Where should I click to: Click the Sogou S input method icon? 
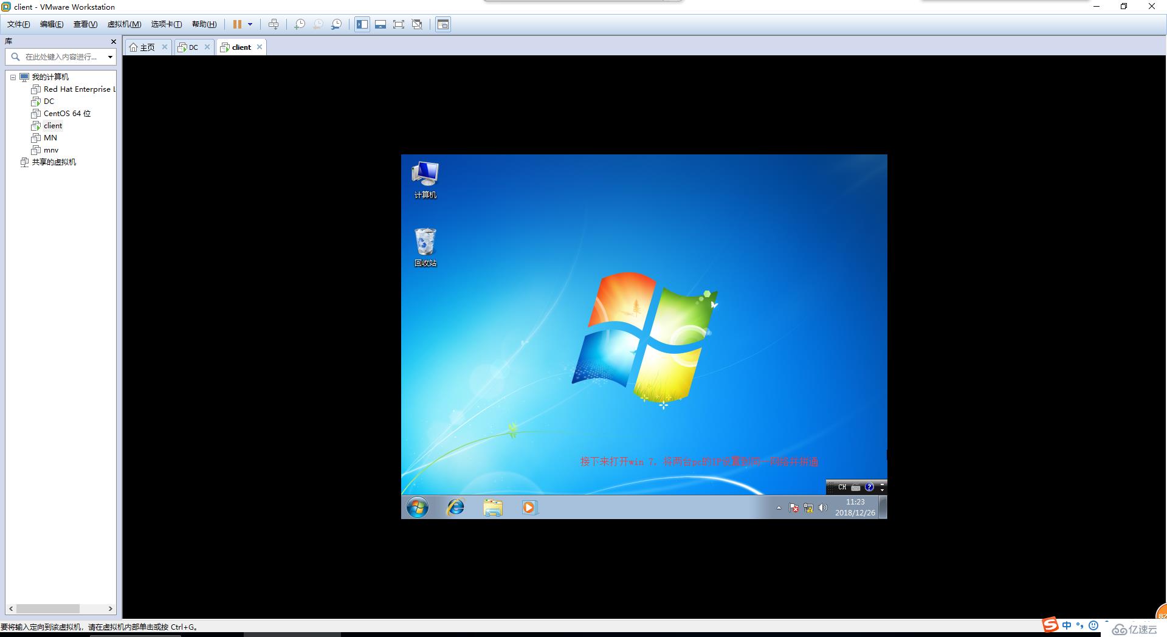point(1050,625)
